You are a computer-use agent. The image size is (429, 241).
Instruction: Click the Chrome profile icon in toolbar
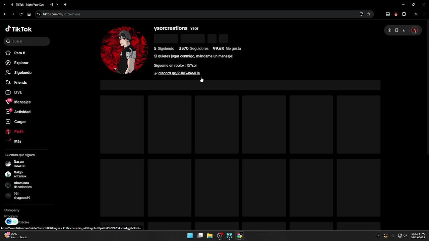pyautogui.click(x=416, y=14)
